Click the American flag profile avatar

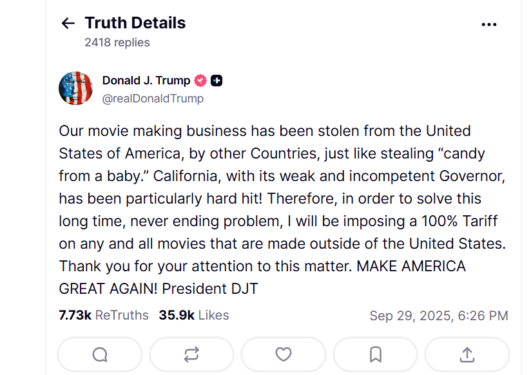coord(75,88)
